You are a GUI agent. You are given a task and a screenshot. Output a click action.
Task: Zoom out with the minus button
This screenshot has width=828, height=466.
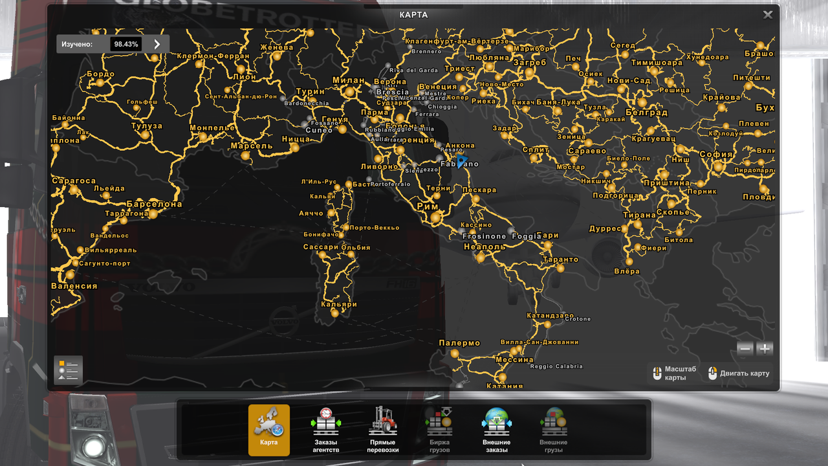point(745,349)
